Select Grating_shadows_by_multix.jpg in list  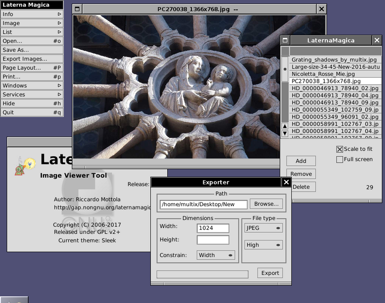[x=335, y=60]
